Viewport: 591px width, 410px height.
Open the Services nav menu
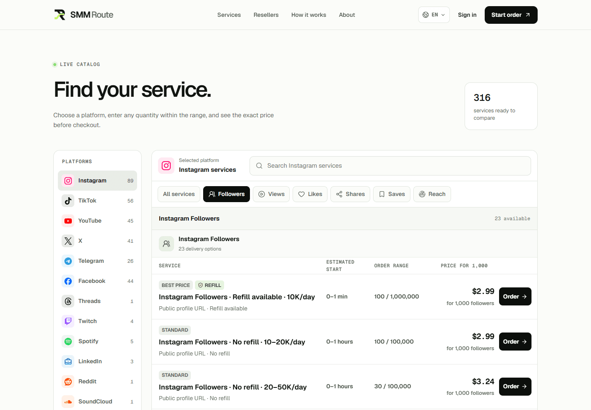[229, 15]
